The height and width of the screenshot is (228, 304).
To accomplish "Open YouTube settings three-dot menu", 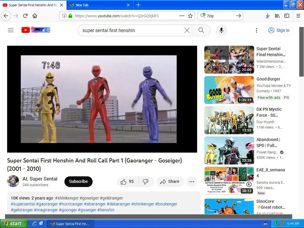I will coord(256,30).
